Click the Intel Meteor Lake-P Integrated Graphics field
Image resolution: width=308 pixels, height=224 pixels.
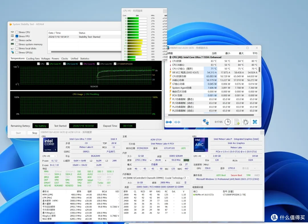(236, 139)
